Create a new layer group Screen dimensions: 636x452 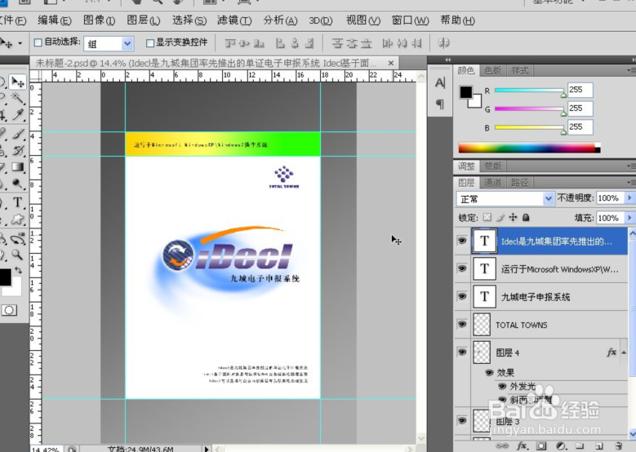580,445
